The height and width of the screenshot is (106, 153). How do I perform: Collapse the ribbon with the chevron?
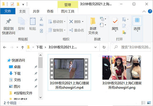pyautogui.click(x=144, y=11)
